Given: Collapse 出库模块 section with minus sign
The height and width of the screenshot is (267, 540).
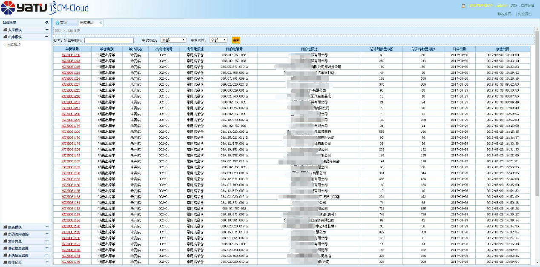Looking at the screenshot, I should (x=47, y=37).
